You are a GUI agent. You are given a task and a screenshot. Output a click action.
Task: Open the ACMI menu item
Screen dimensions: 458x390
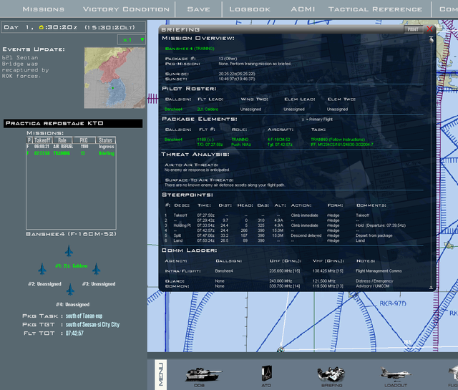coord(303,9)
